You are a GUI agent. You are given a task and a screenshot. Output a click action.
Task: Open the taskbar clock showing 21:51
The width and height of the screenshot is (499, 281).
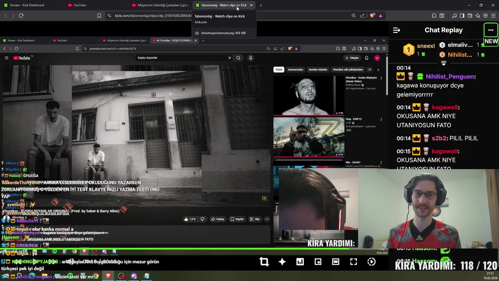point(490,276)
